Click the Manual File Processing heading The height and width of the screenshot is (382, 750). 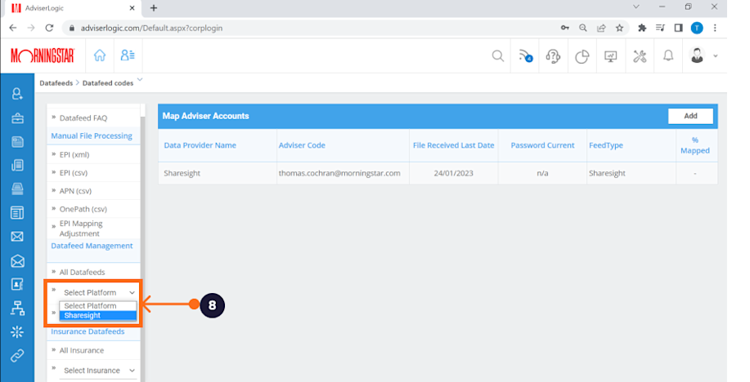coord(92,136)
